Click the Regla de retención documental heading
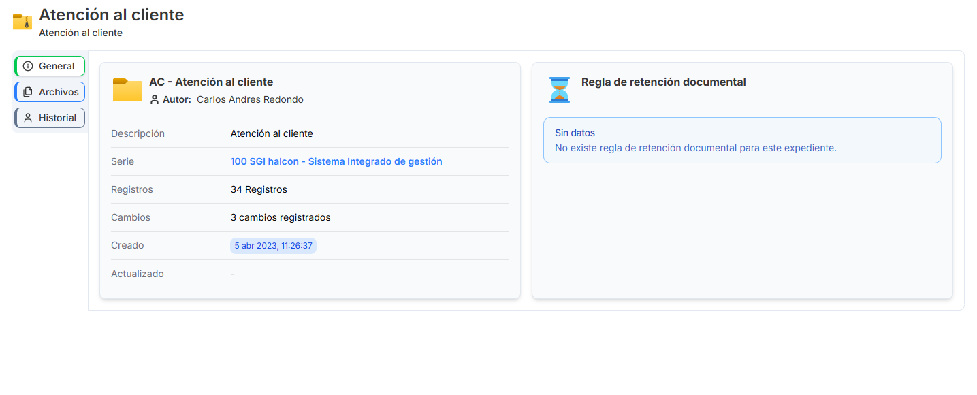Screen dimensions: 977x395 [664, 82]
